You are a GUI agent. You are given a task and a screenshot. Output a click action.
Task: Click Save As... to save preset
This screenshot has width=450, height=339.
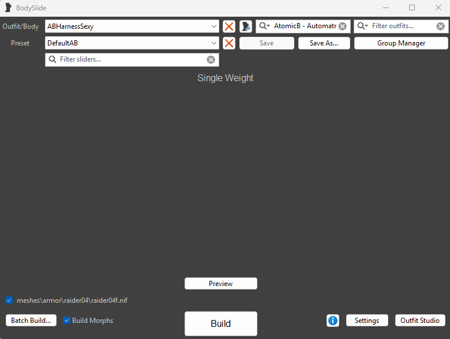(324, 43)
